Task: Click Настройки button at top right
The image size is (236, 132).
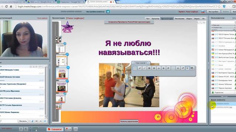Action: [x=214, y=12]
